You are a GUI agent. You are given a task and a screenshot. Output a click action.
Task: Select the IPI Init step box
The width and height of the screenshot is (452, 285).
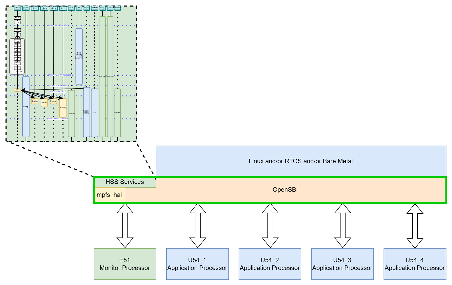17,23
